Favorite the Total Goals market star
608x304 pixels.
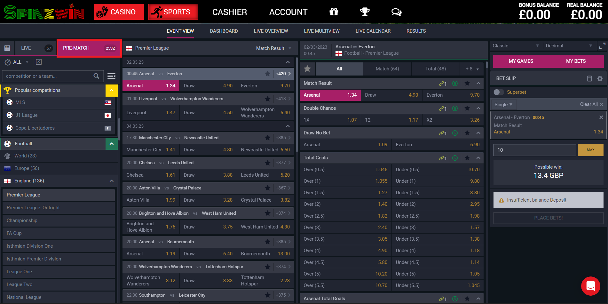tap(467, 158)
